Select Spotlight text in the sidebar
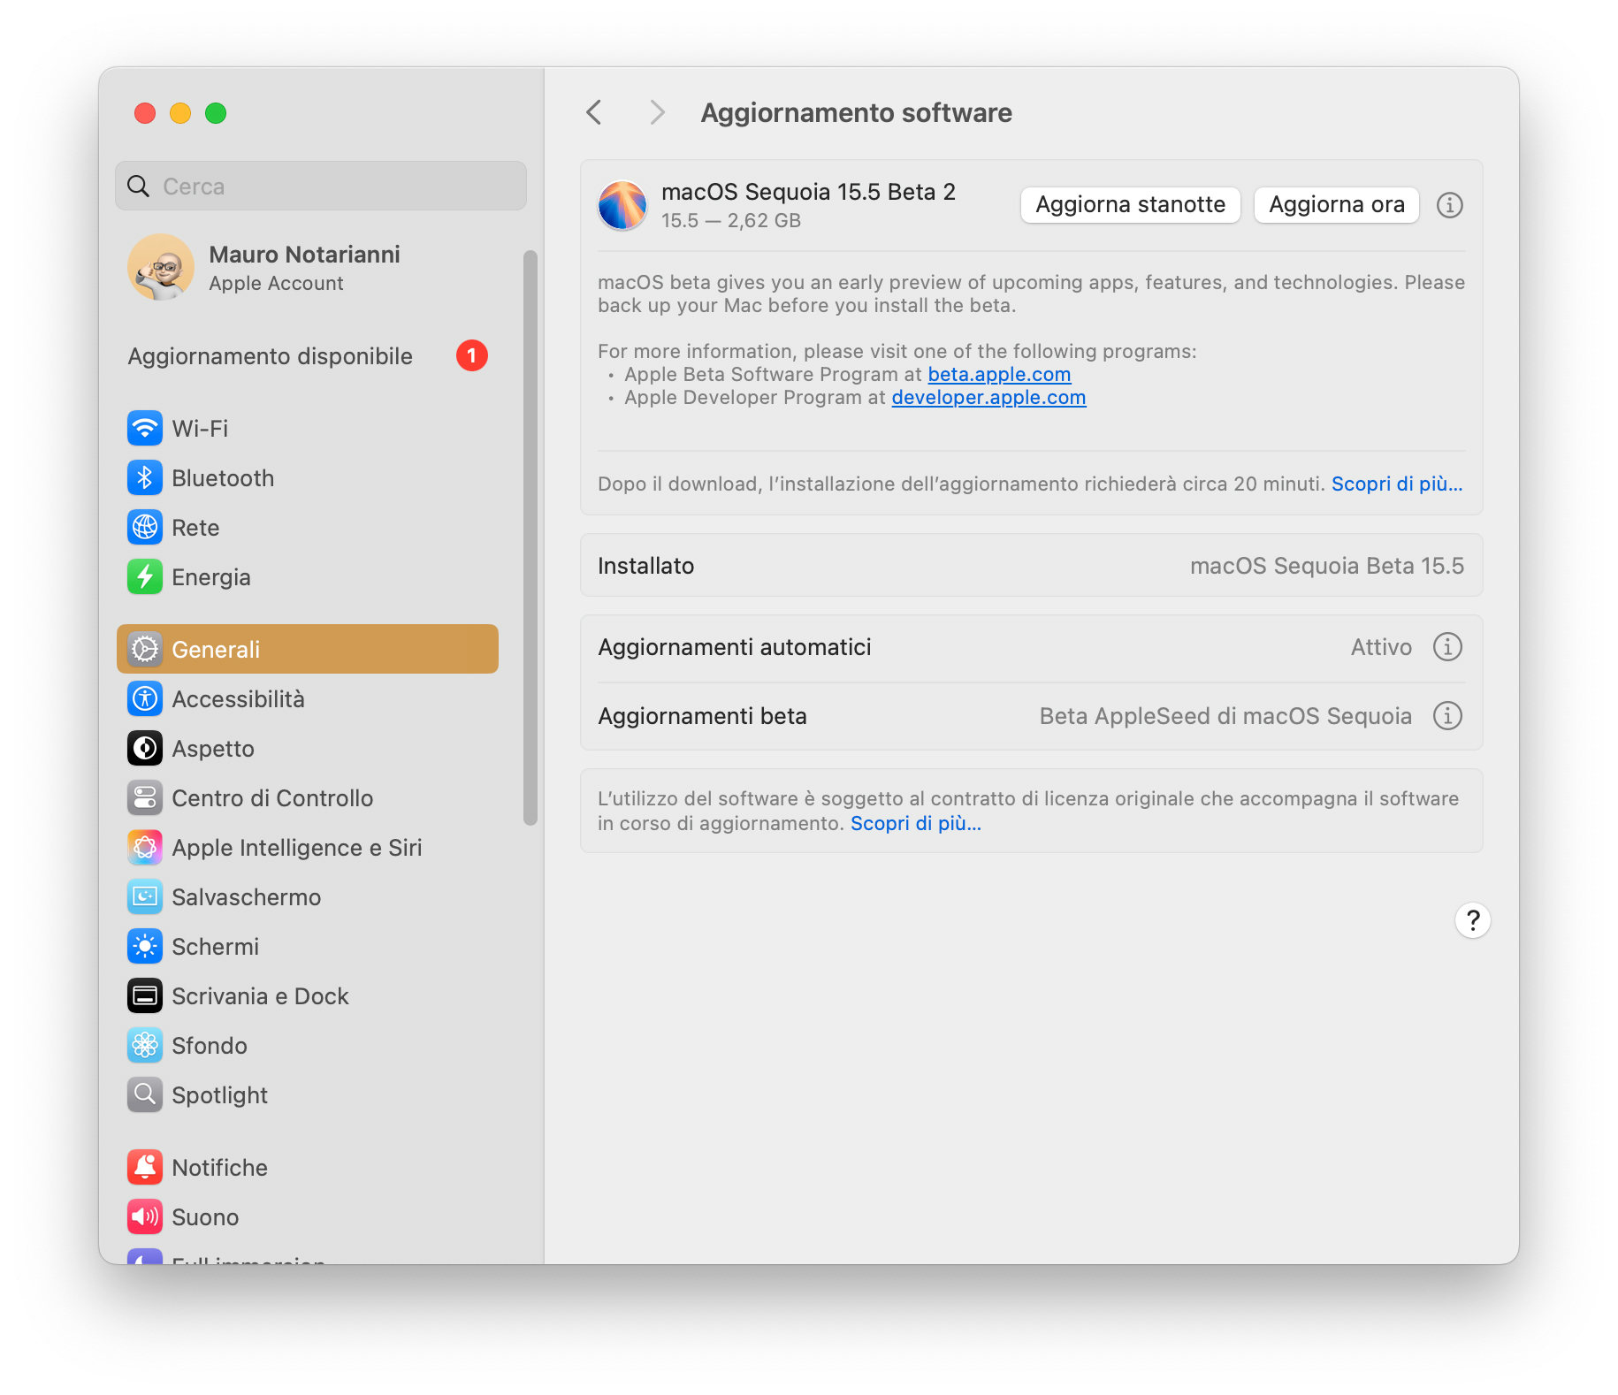The image size is (1618, 1395). click(x=220, y=1095)
